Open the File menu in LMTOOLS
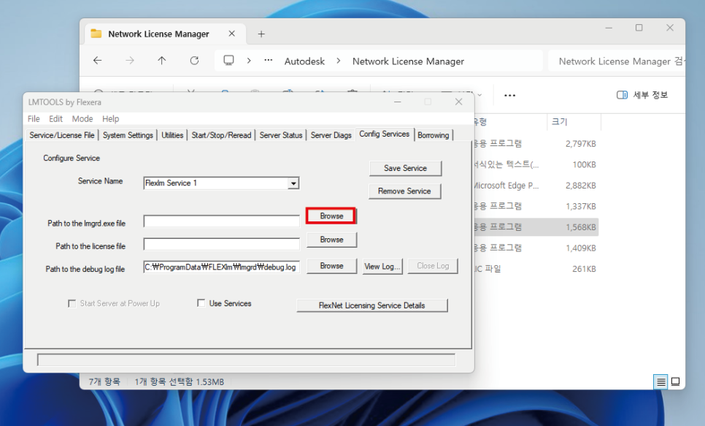Viewport: 705px width, 426px height. pos(34,119)
